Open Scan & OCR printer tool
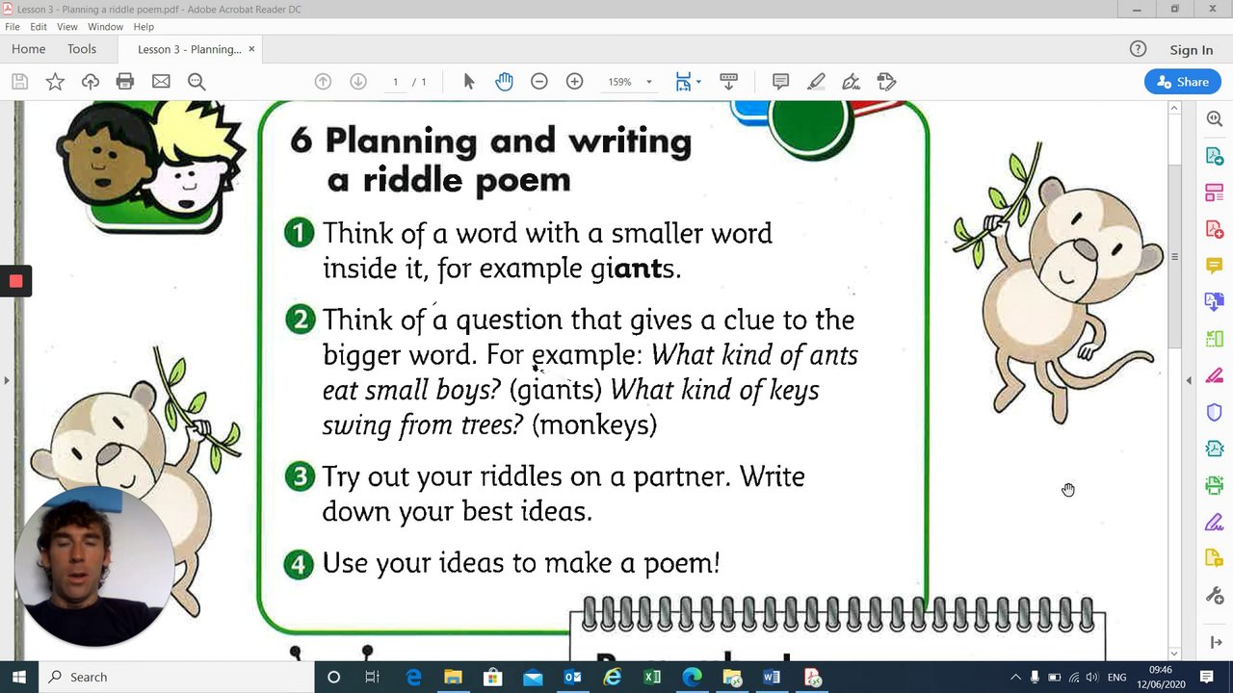 tap(1214, 485)
